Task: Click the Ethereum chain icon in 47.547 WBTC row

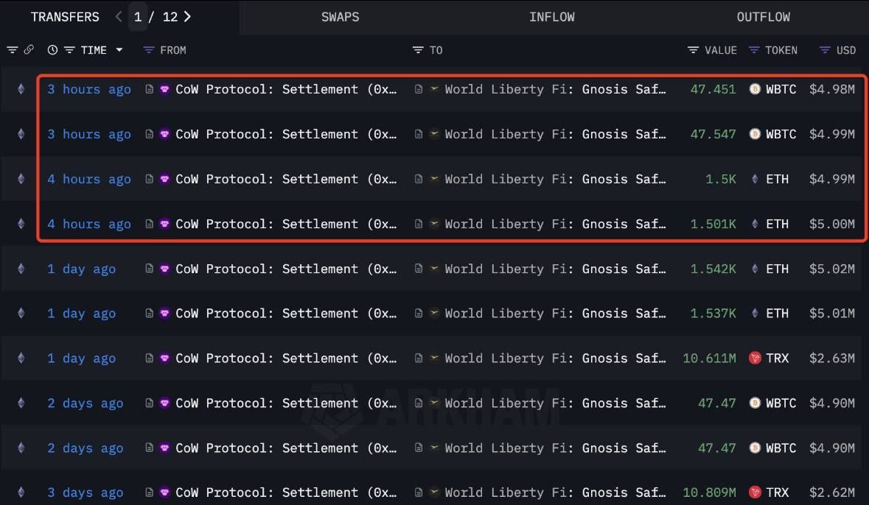Action: tap(21, 133)
